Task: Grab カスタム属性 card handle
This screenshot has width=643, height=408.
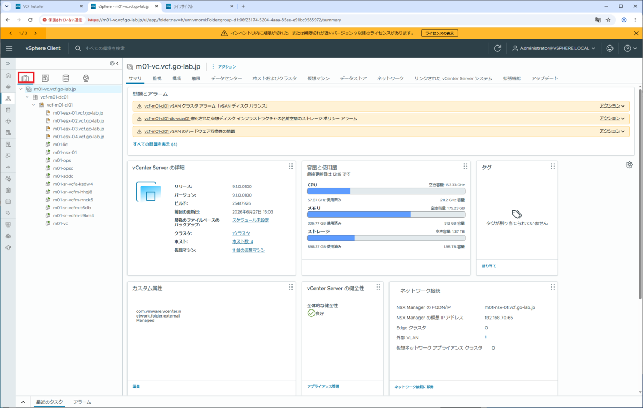Action: 291,288
